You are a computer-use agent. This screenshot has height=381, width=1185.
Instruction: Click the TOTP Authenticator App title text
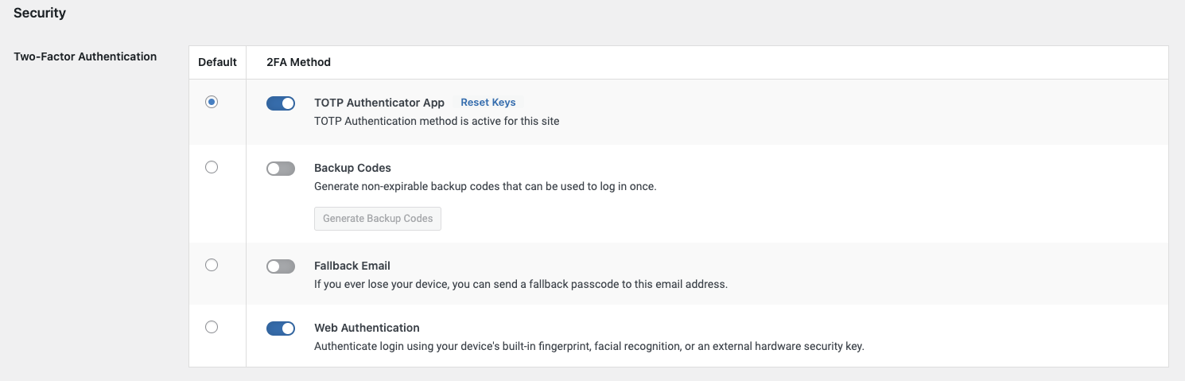click(379, 103)
